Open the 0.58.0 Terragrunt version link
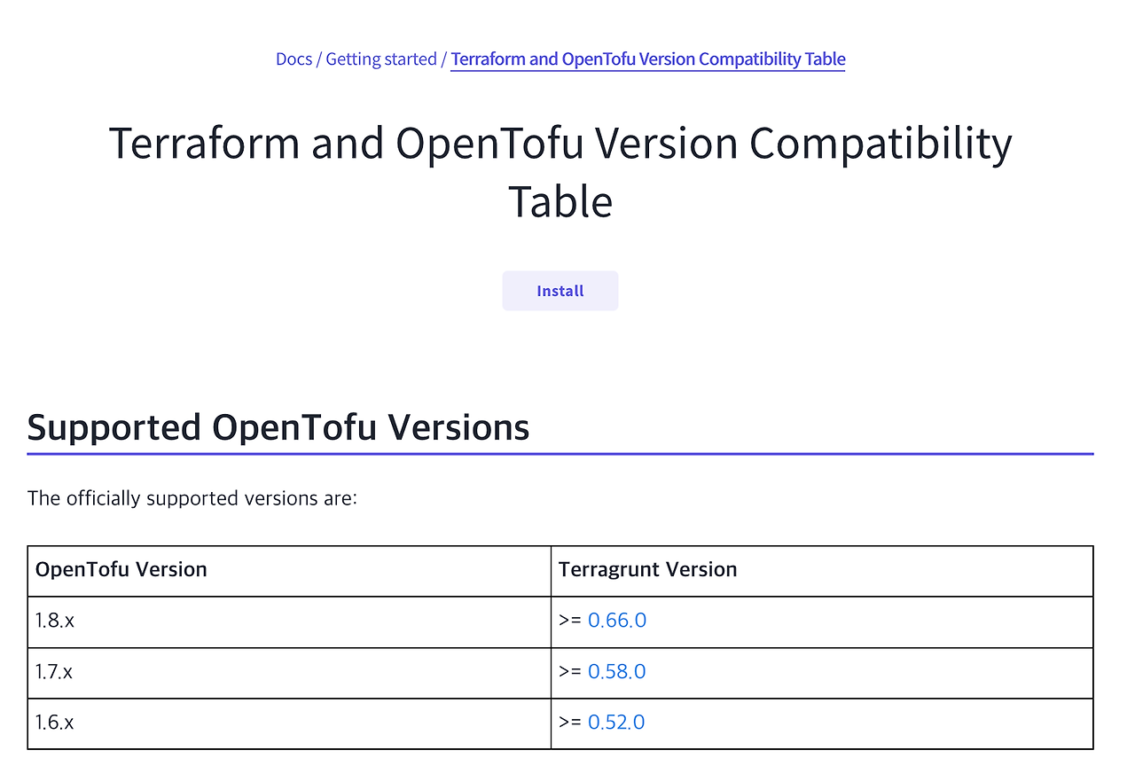1135x766 pixels. [x=617, y=672]
